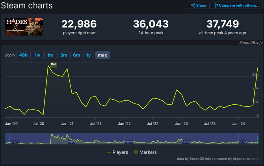Click the Players legend line icon
This screenshot has height=166, width=264.
point(109,152)
